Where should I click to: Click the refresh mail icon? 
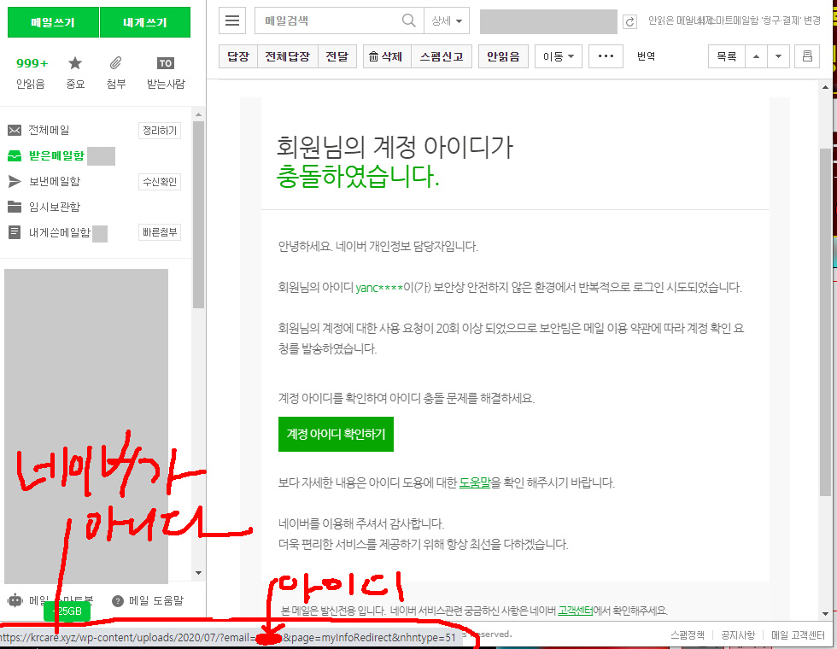click(x=630, y=22)
